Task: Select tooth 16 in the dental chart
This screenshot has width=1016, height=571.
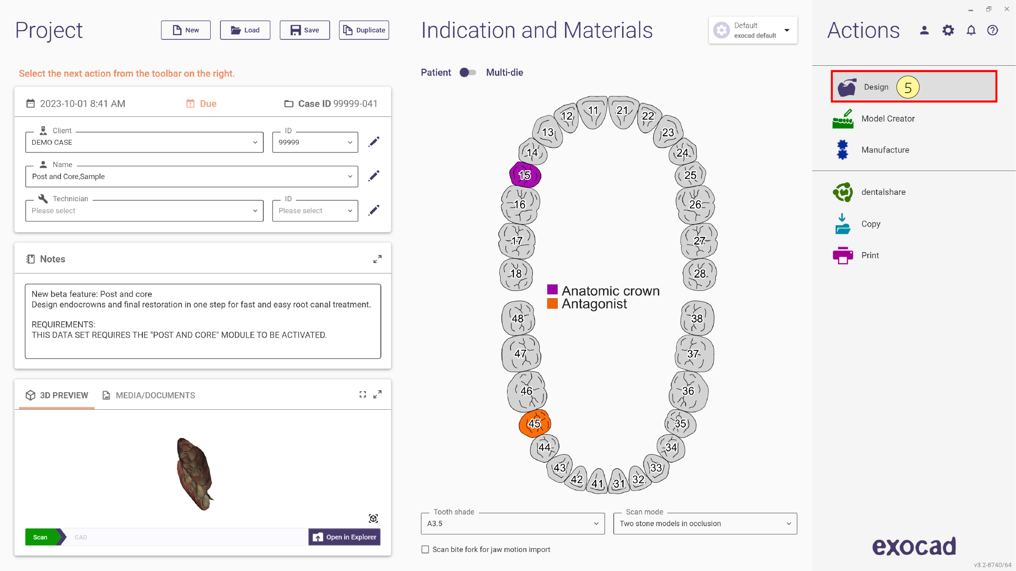Action: pyautogui.click(x=520, y=205)
